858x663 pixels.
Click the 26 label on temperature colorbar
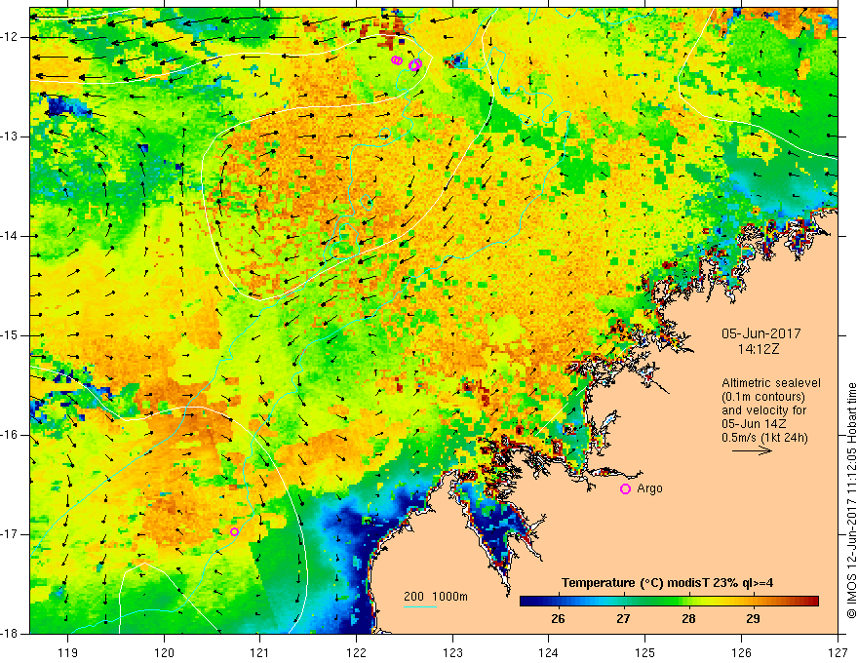(558, 618)
